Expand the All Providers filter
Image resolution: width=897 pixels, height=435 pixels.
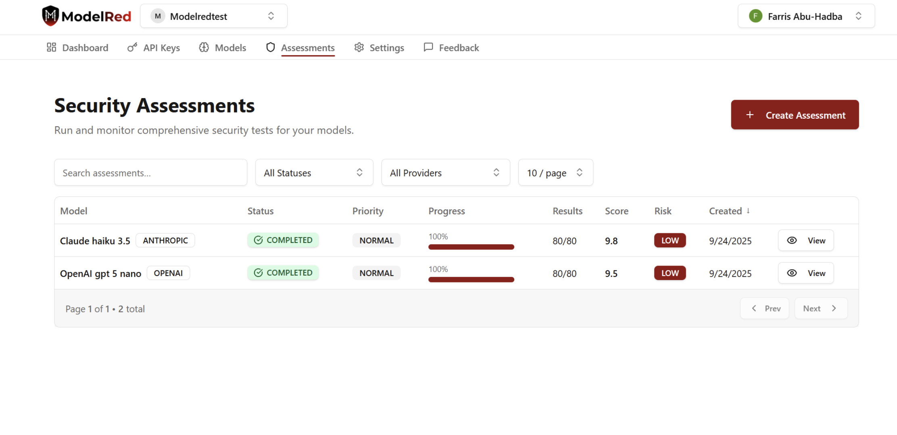click(445, 173)
